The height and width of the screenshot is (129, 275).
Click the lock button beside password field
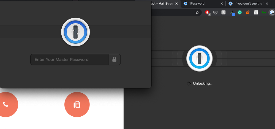(x=115, y=59)
